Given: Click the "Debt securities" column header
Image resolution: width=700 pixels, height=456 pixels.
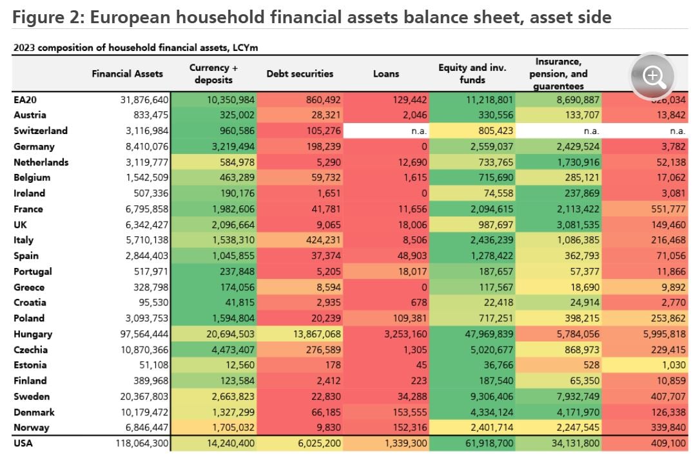Looking at the screenshot, I should (300, 73).
